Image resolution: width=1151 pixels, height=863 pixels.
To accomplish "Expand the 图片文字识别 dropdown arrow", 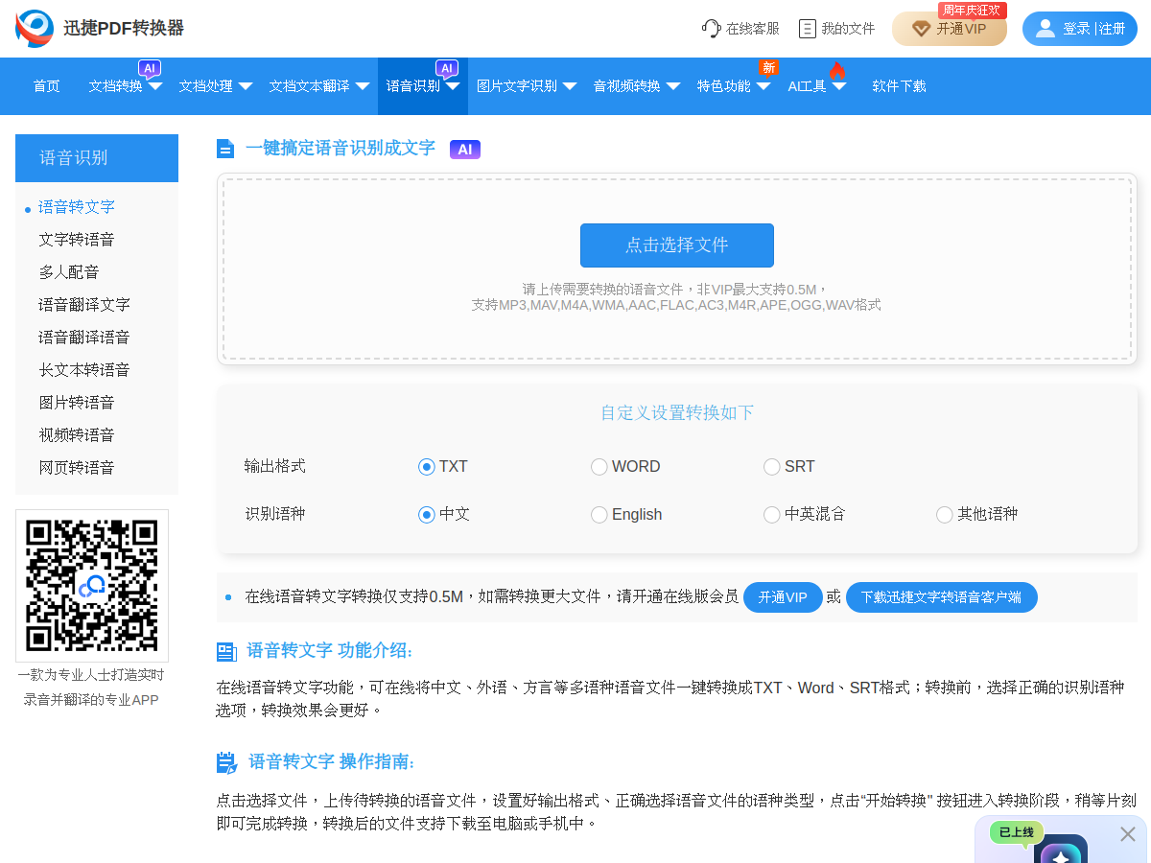I will (x=570, y=86).
